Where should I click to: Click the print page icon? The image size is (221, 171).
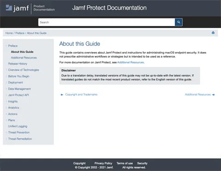213,33
